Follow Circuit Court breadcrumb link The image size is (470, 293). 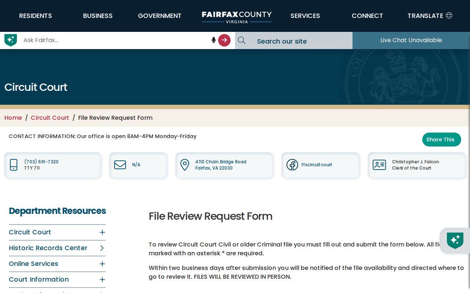50,118
